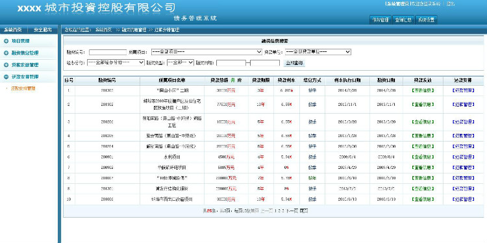This screenshot has width=487, height=243.
Task: Open the 所属项目 全部项目 dropdown
Action: pyautogui.click(x=206, y=52)
